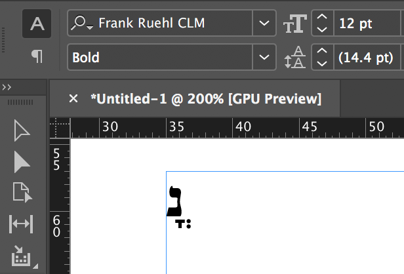Screen dimensions: 404x274
Task: Click the font size stepper arrows
Action: point(321,24)
